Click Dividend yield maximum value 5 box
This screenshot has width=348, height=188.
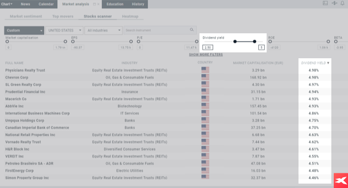[261, 47]
